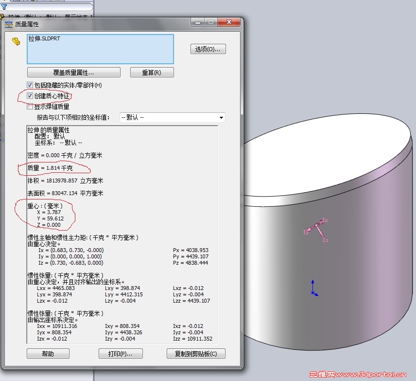Click 覆盖质量属性... override mass properties button
416x381 pixels.
pyautogui.click(x=74, y=73)
